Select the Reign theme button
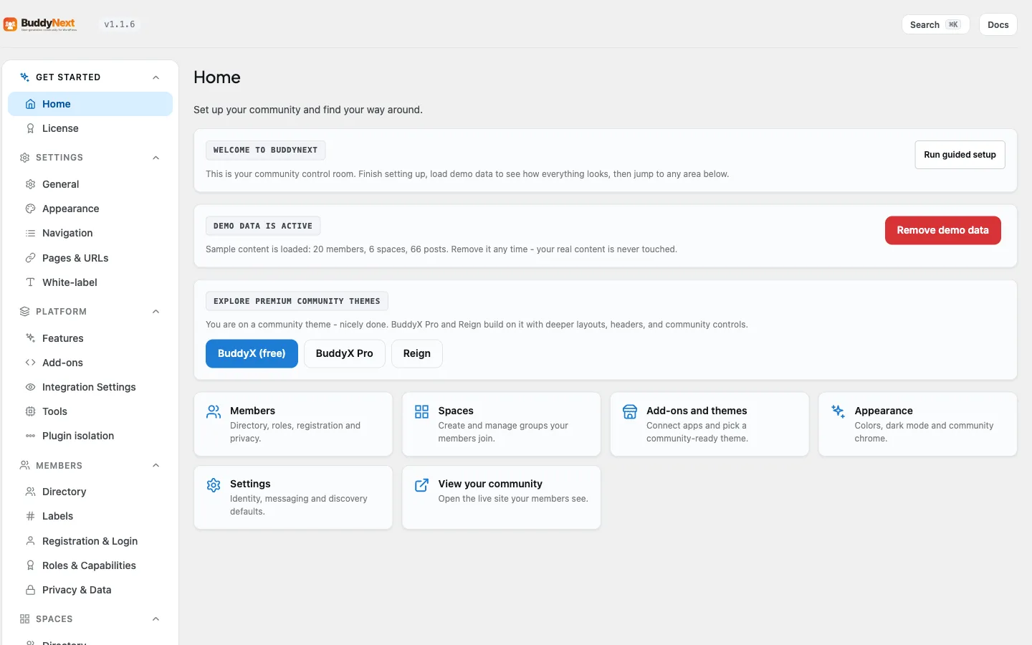This screenshot has height=645, width=1032. point(416,353)
